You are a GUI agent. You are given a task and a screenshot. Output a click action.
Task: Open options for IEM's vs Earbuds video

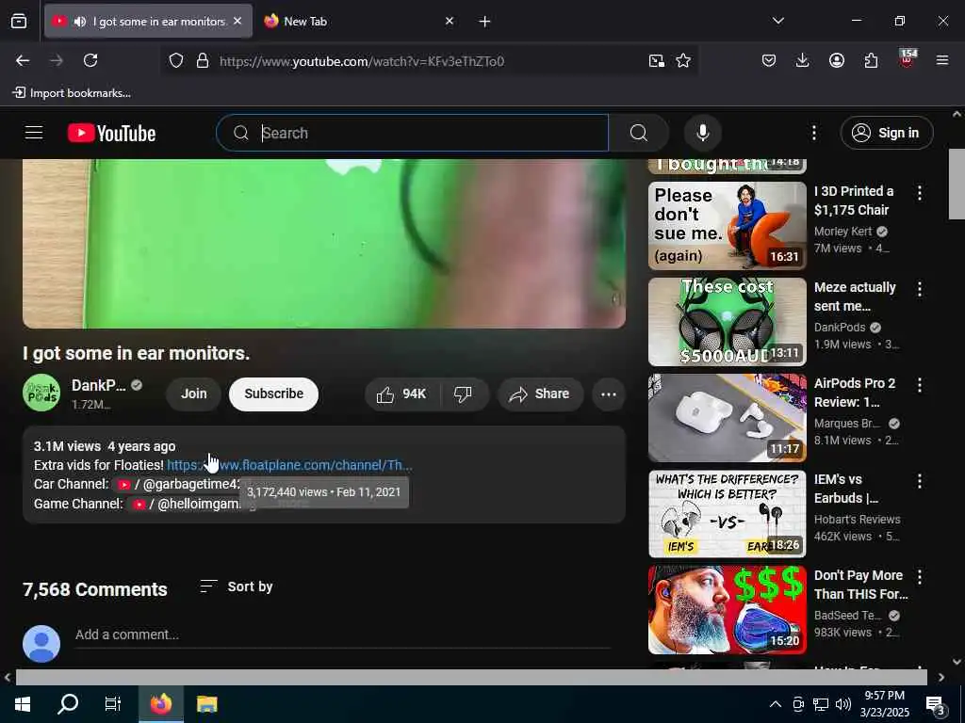click(x=920, y=481)
